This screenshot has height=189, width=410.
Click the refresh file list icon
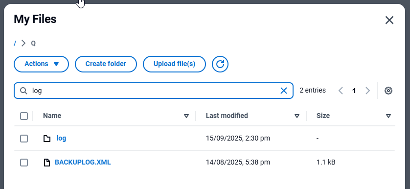(220, 64)
